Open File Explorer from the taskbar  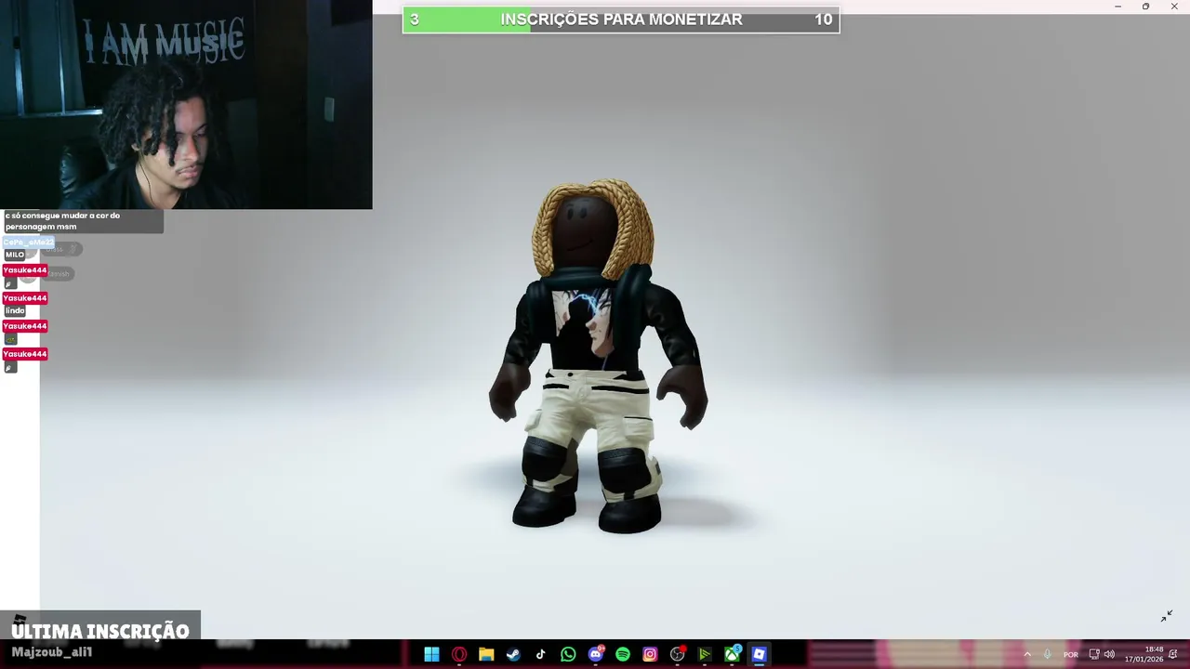(486, 654)
